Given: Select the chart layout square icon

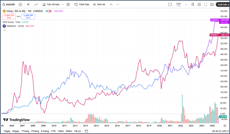Looking at the screenshot, I should (170, 4).
